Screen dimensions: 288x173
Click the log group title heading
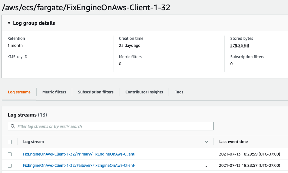(86, 8)
